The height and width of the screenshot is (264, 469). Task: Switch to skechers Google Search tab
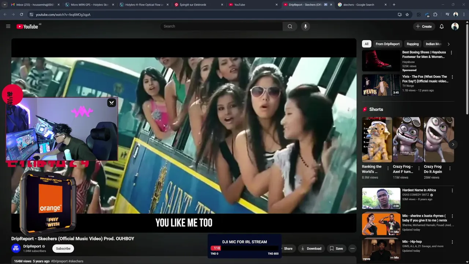click(359, 5)
